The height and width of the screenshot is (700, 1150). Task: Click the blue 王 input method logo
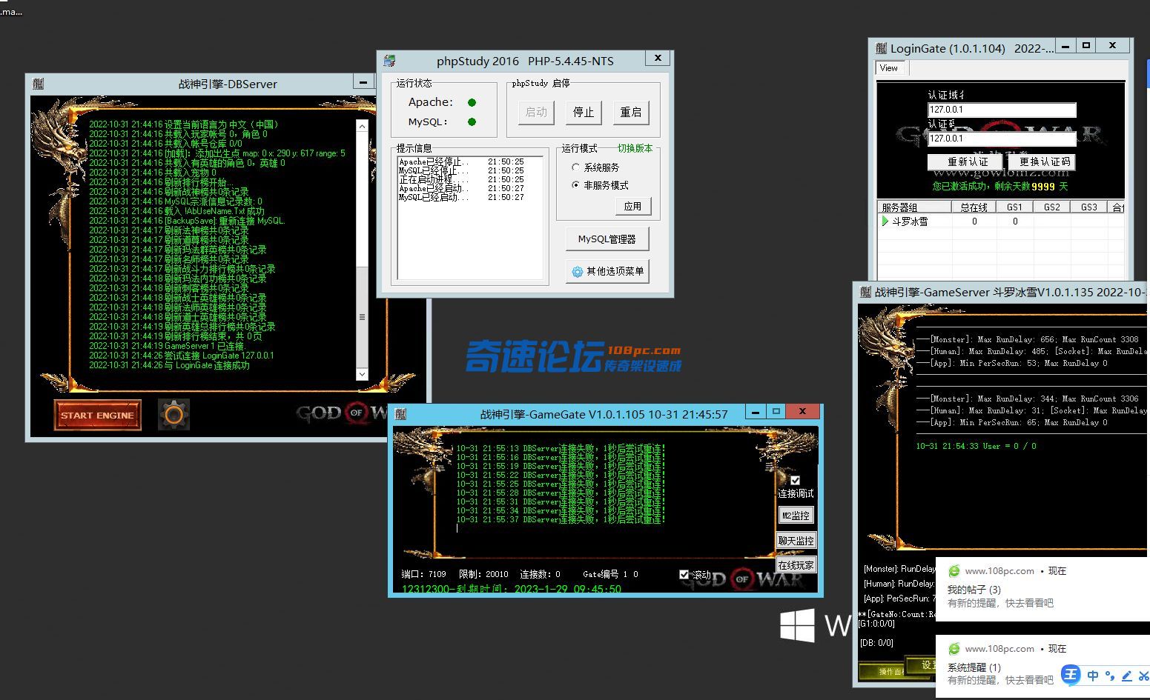click(1071, 675)
